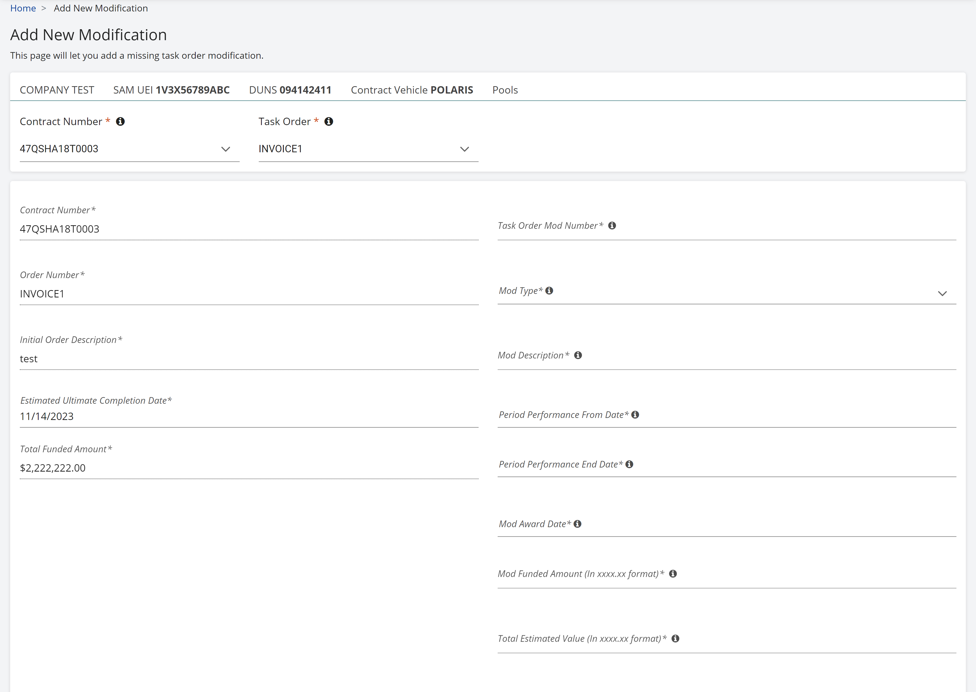Click the Total Estimated Value info icon
976x692 pixels.
[676, 638]
